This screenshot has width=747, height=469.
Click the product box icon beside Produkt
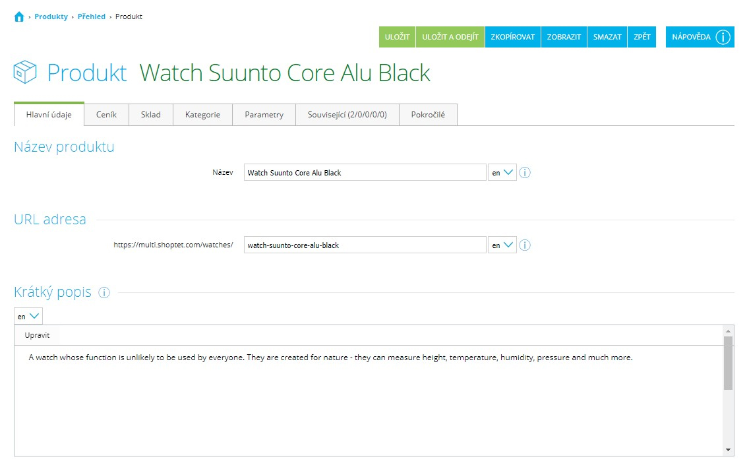25,73
